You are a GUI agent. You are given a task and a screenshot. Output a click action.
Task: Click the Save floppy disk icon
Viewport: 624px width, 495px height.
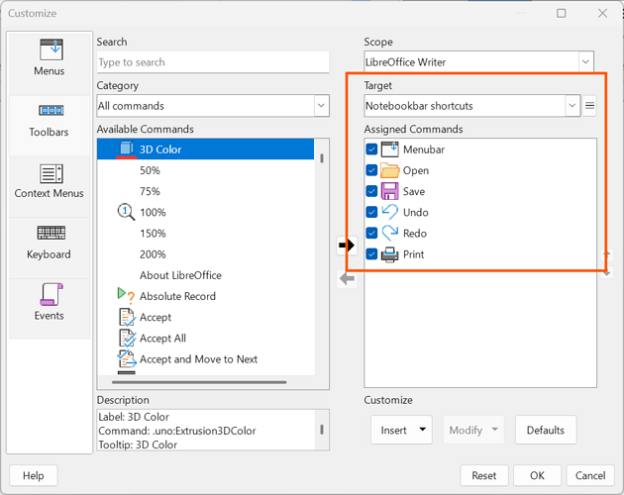389,191
